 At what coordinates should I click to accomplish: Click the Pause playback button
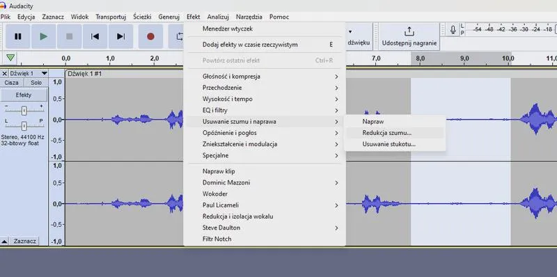[x=18, y=36]
